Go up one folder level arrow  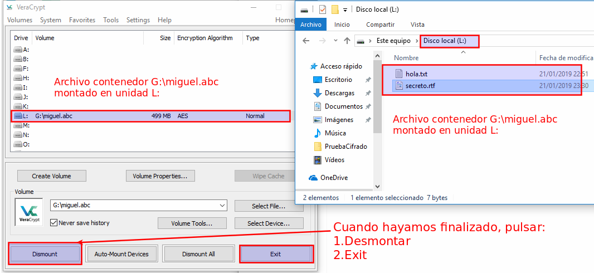pyautogui.click(x=347, y=41)
